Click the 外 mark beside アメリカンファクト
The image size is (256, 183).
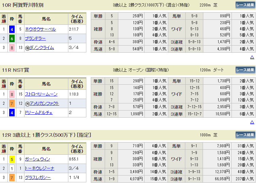click(28, 104)
